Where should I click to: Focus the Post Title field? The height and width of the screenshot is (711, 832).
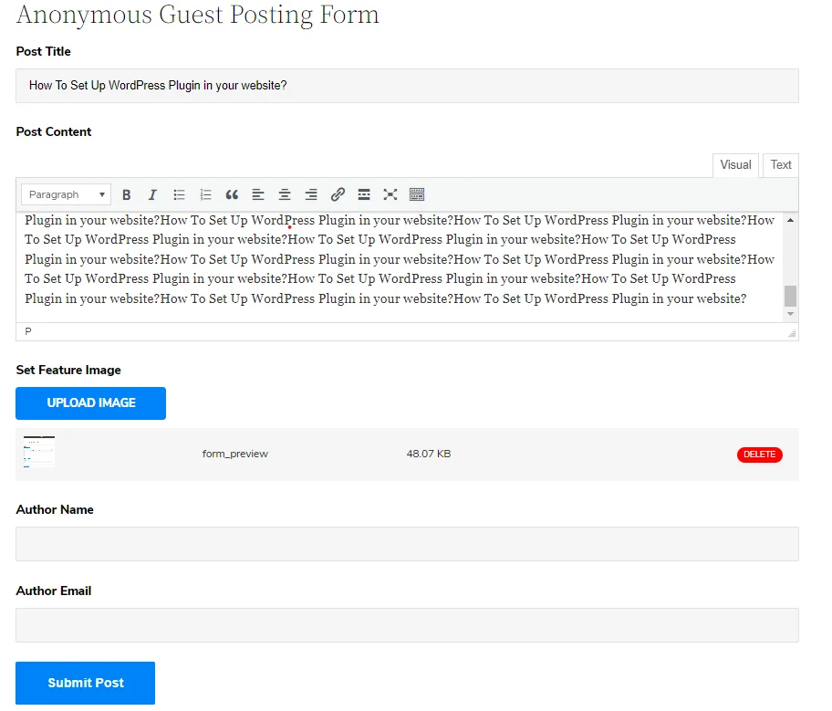click(407, 86)
